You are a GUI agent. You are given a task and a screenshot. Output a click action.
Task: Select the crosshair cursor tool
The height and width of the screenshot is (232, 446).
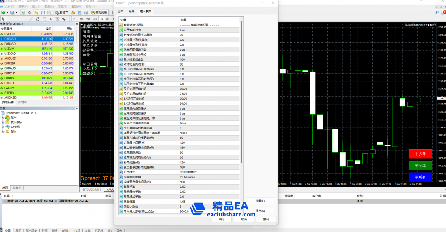pos(10,19)
